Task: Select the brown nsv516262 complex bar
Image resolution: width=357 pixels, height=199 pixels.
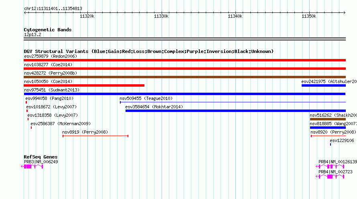Action: (328, 119)
